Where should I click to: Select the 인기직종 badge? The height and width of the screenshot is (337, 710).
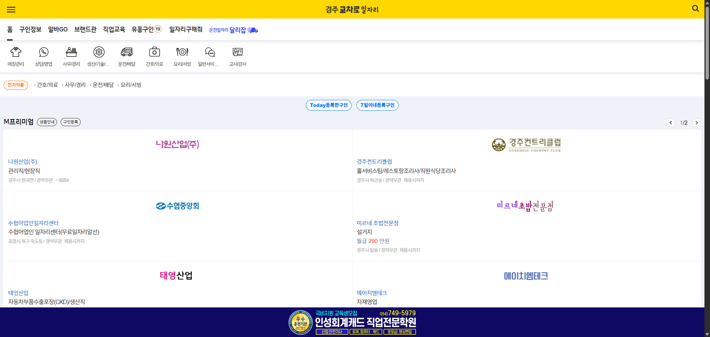[x=16, y=85]
